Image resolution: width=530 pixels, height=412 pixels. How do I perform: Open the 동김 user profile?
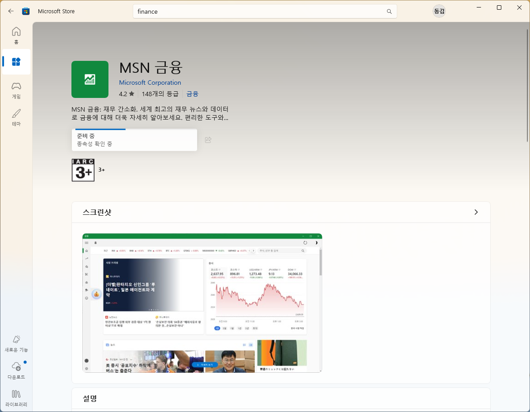tap(439, 11)
